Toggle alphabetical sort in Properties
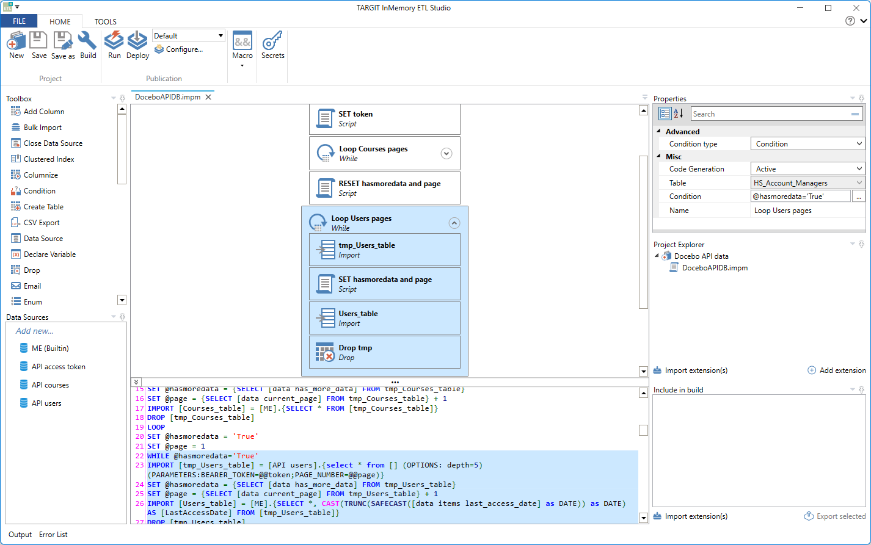Viewport: 871px width, 545px height. [678, 114]
